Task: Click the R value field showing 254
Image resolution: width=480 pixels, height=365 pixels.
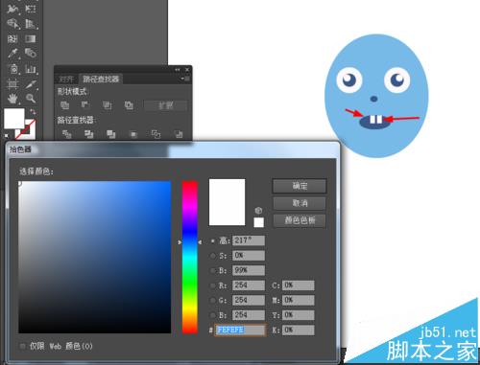Action: pyautogui.click(x=249, y=285)
